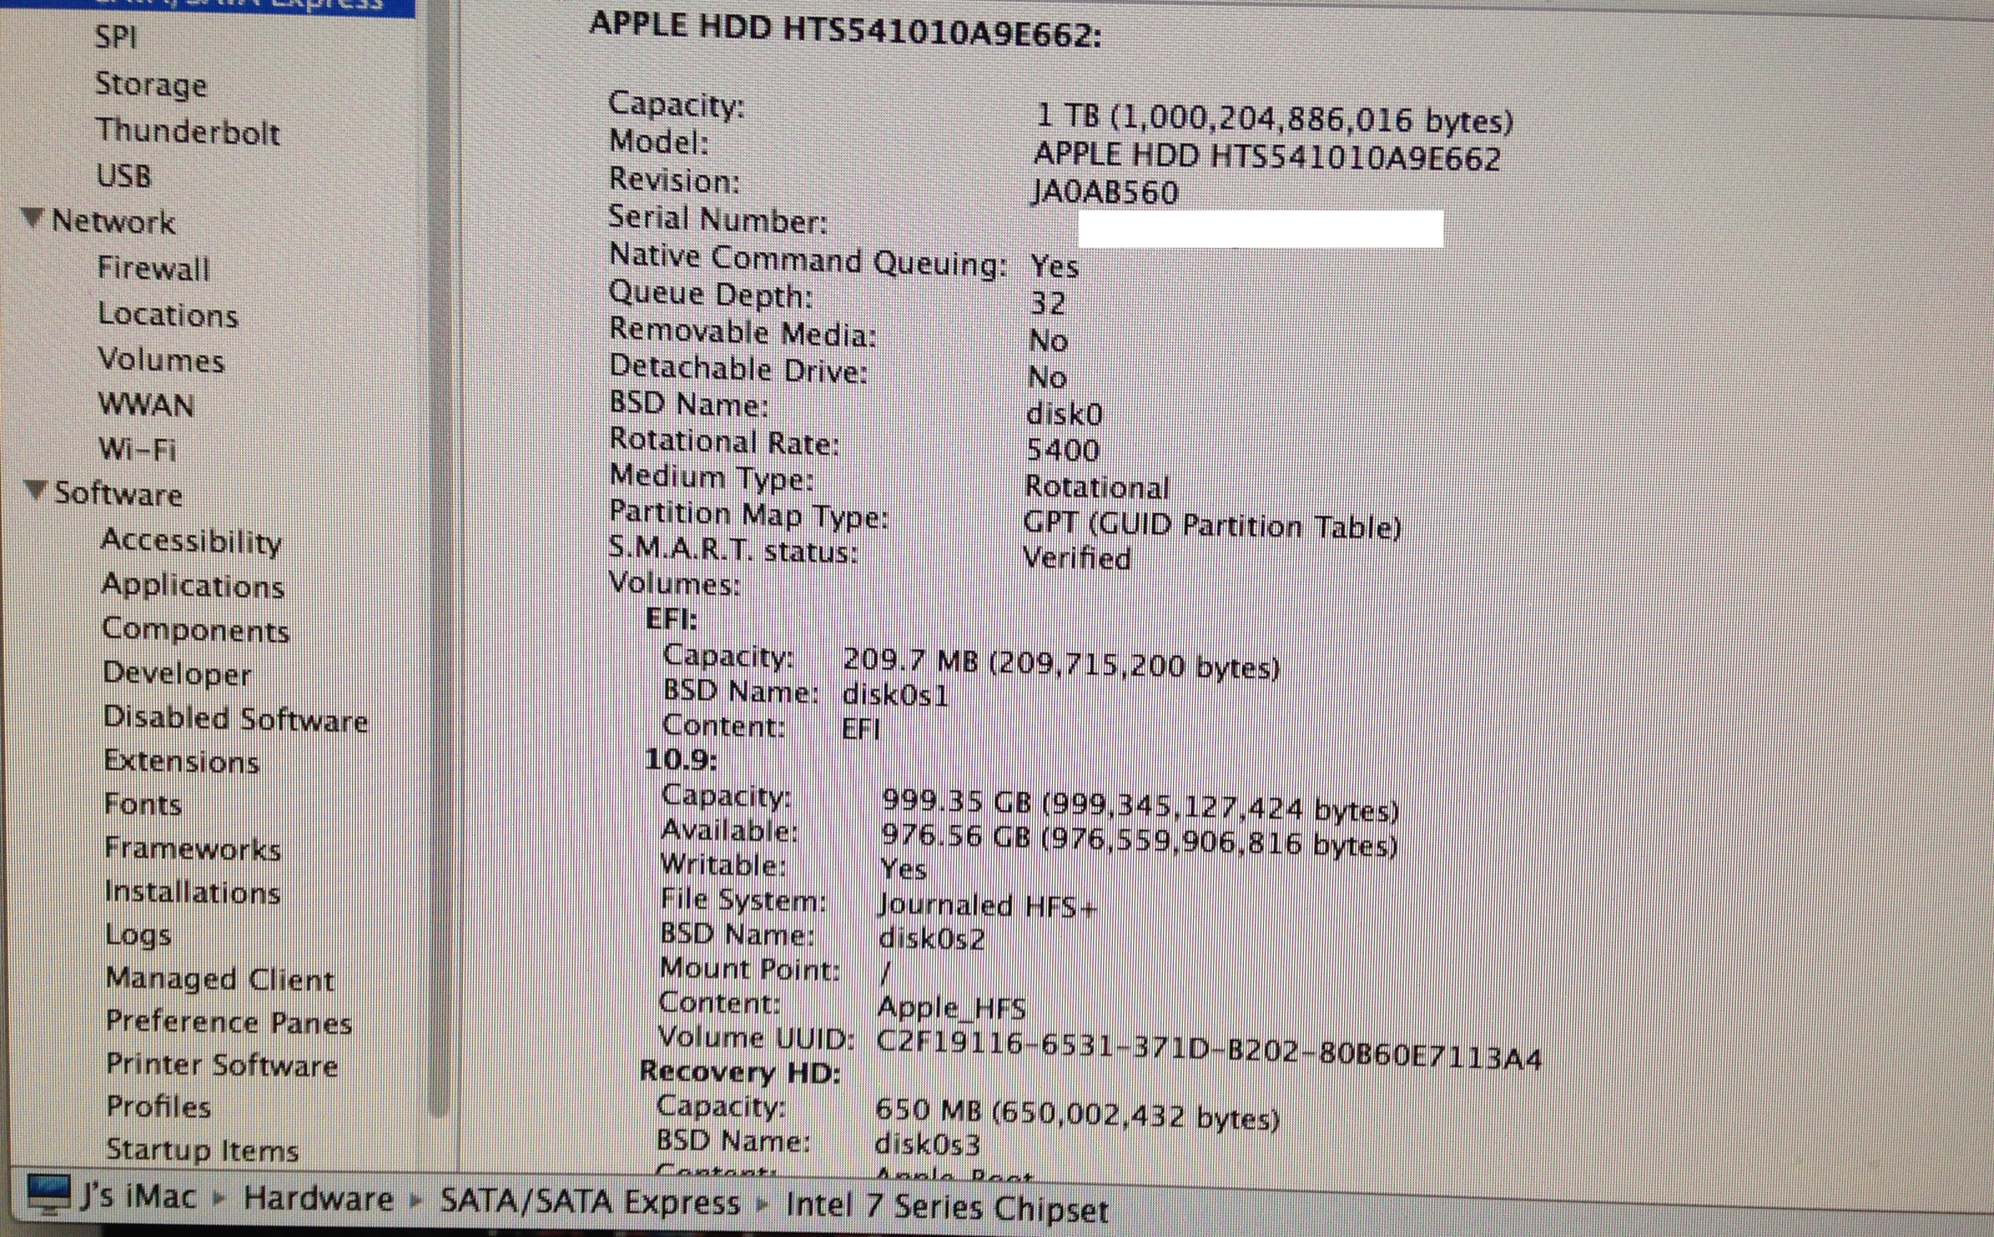Open Preference Panes listing
Screen dimensions: 1994x1237
tap(229, 1022)
